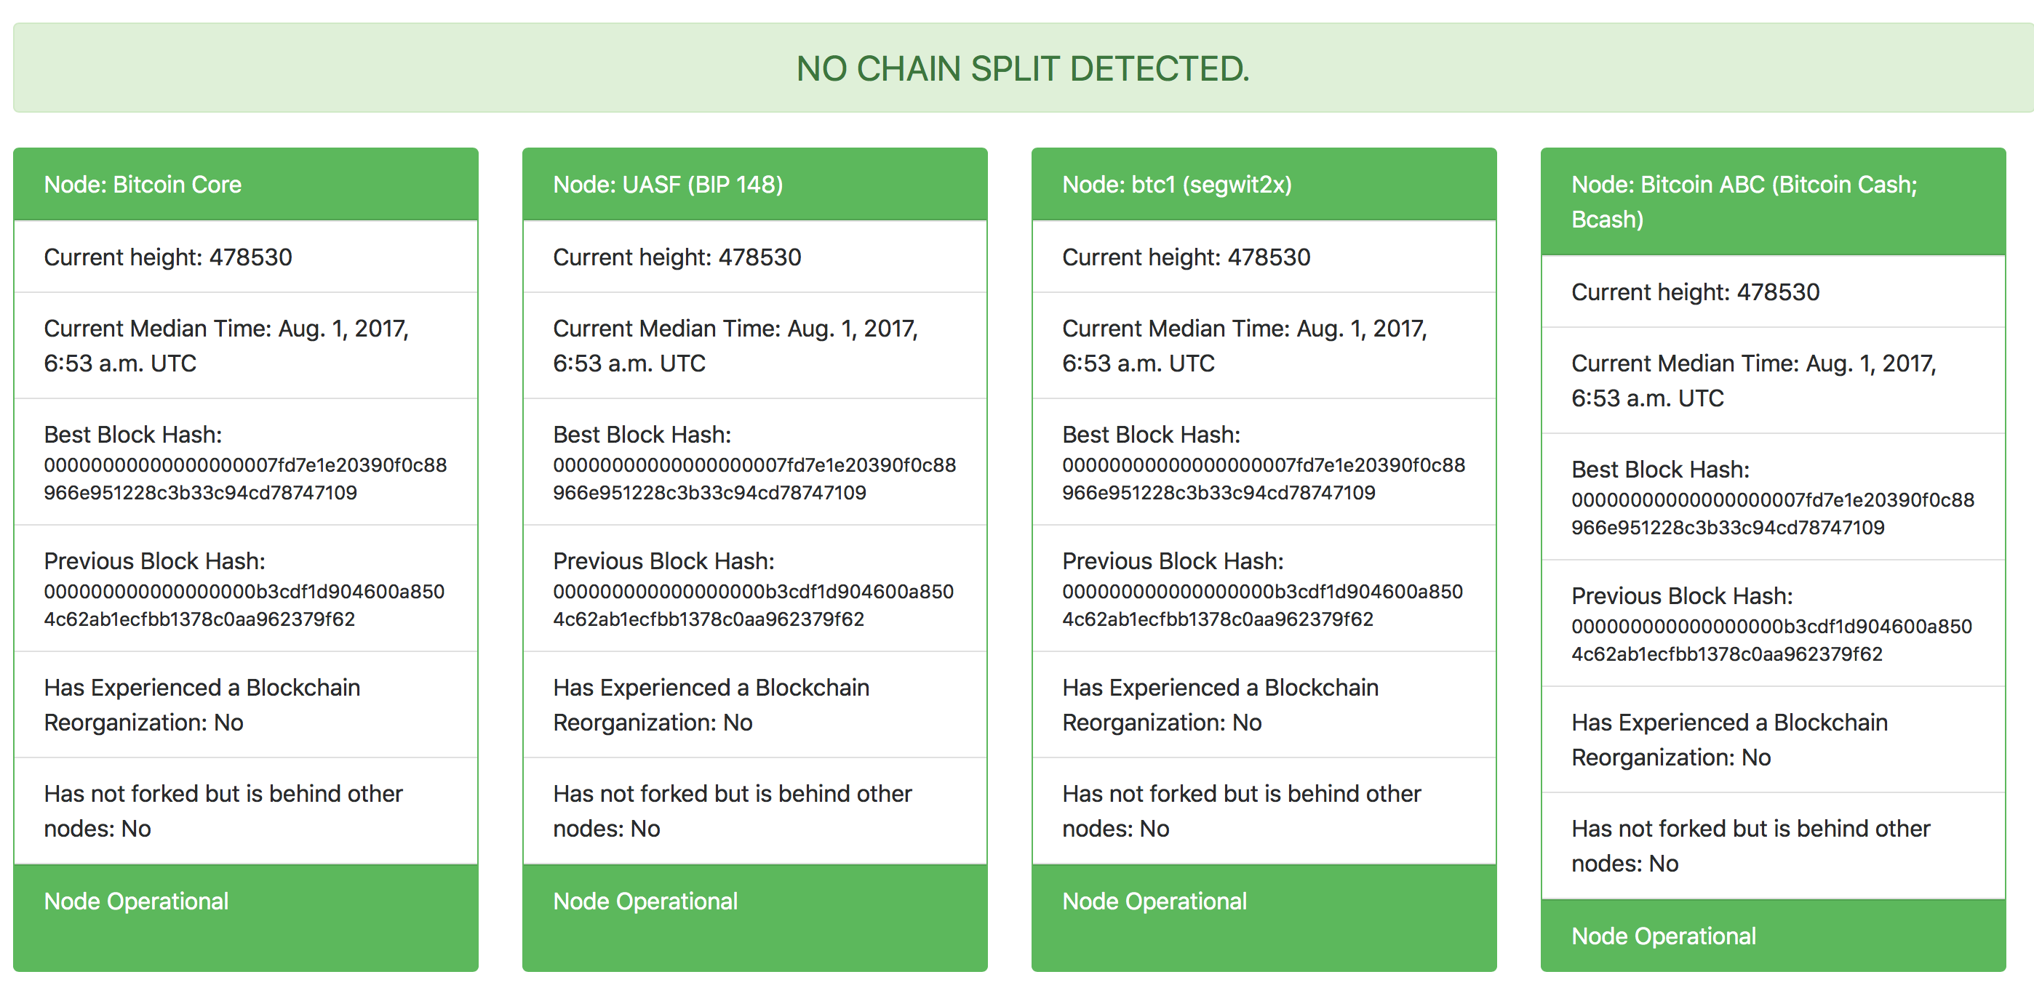
Task: Click btc1 Blockchain Reorganization: No row
Action: [x=1264, y=704]
